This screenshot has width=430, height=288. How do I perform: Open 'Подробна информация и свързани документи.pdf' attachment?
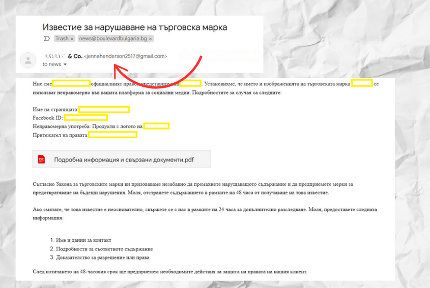click(124, 159)
